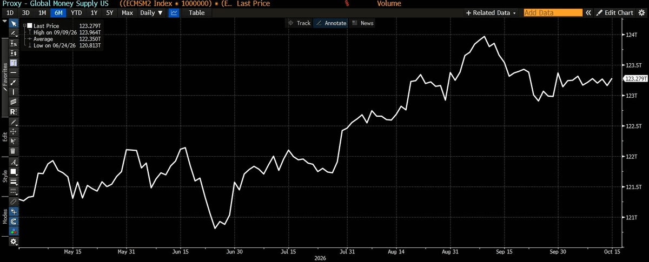Click the chart settings gear top right
This screenshot has height=262, width=649.
click(643, 12)
